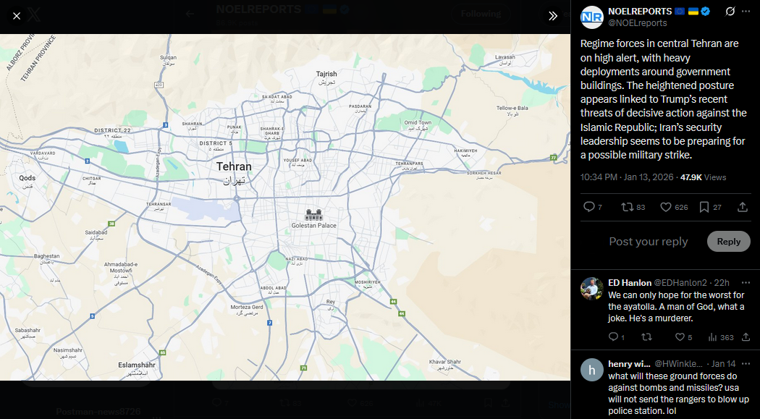This screenshot has width=760, height=419.
Task: Open ED Hanlon's profile avatar
Action: (x=592, y=289)
